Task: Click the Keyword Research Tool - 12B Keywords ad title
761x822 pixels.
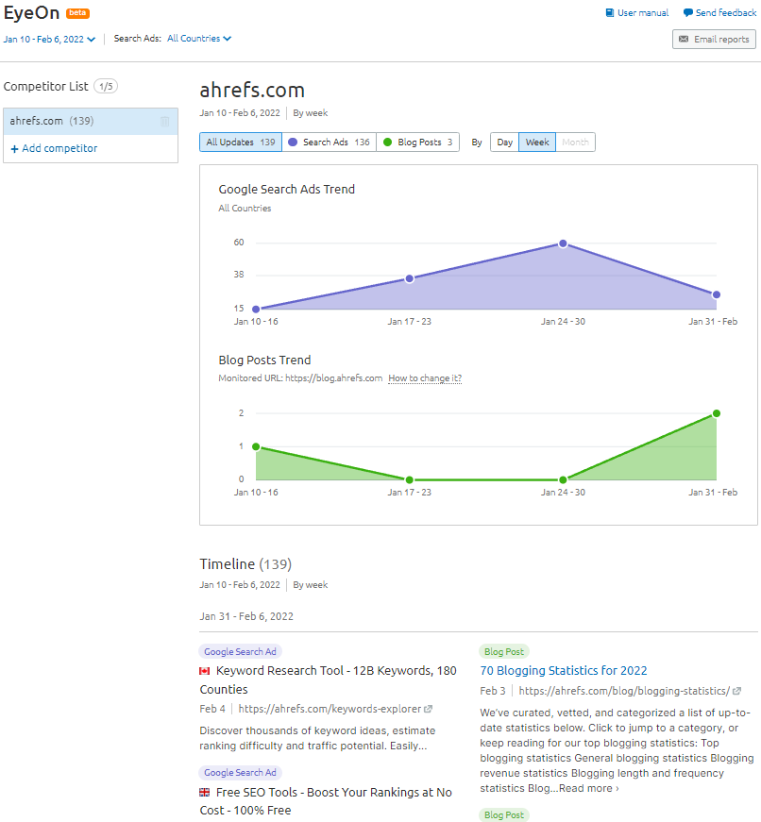Action: click(x=328, y=679)
